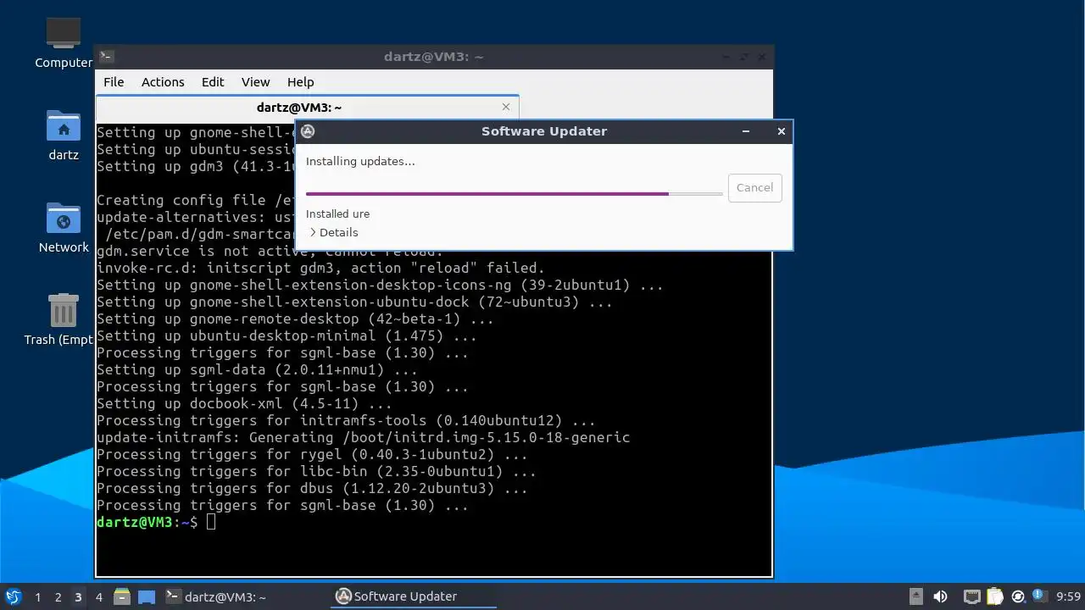This screenshot has width=1085, height=610.
Task: Click the Software Updater title bar icon
Action: pos(309,131)
